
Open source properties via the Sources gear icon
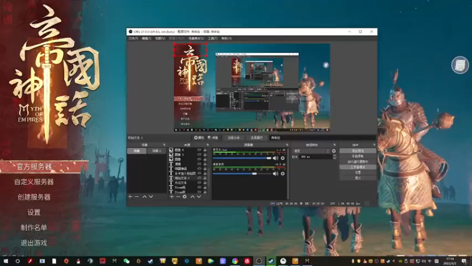pos(185,197)
